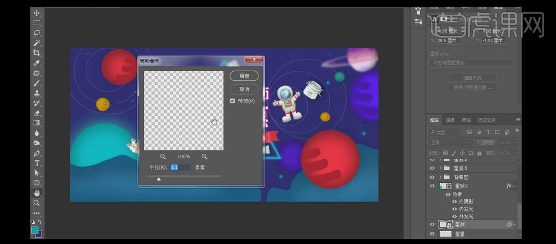Open the layer comp dropdown in Properties

472,63
